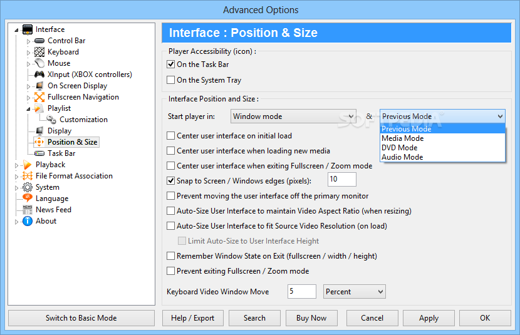Open the Percent units dropdown
520x335 pixels.
point(354,292)
